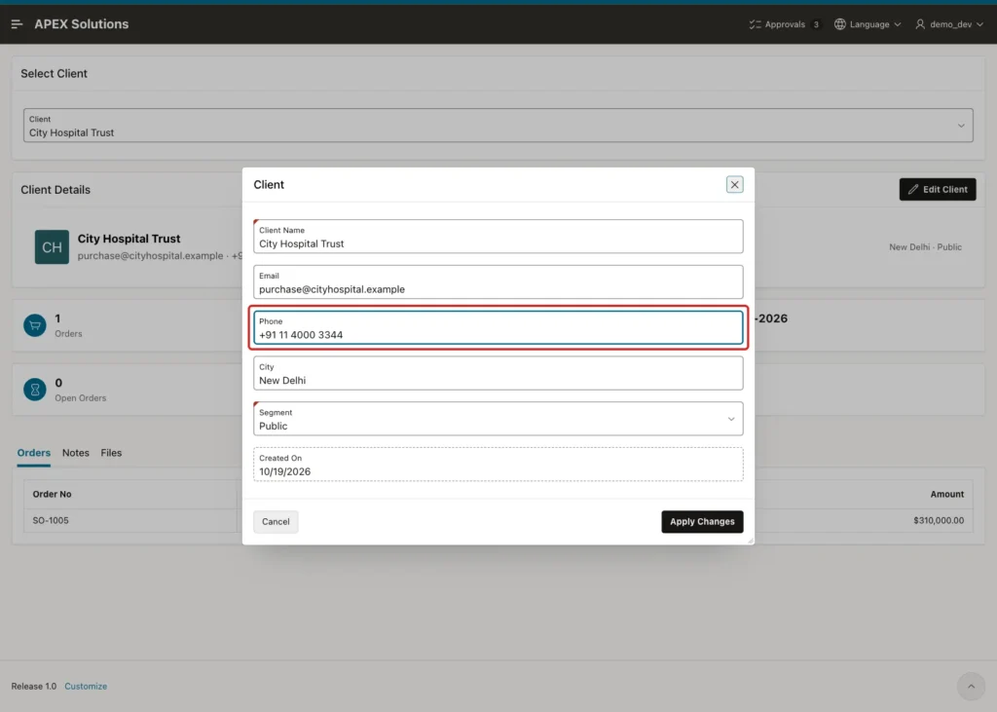Viewport: 997px width, 712px height.
Task: Click the Customize link in footer
Action: [x=86, y=686]
